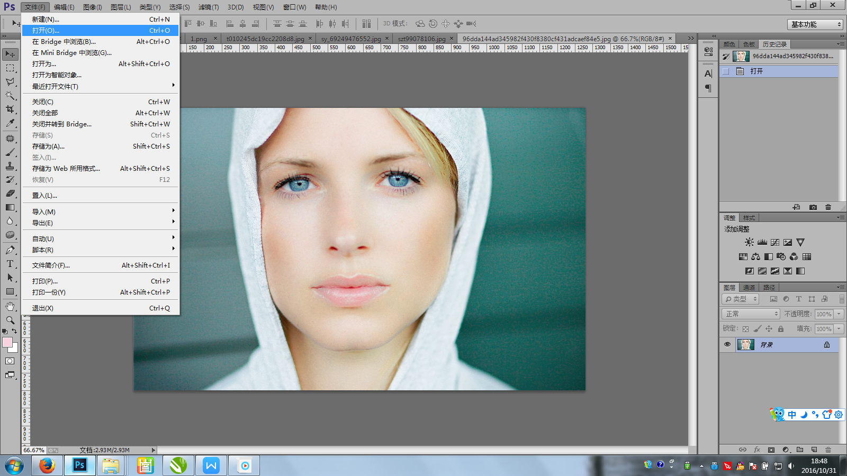Select the Eraser tool

(10, 194)
